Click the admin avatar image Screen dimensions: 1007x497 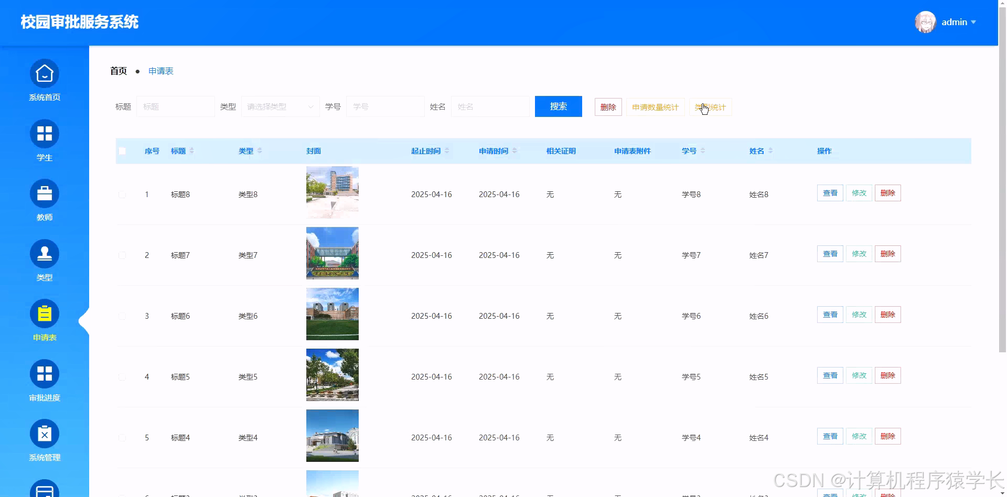[x=925, y=22]
